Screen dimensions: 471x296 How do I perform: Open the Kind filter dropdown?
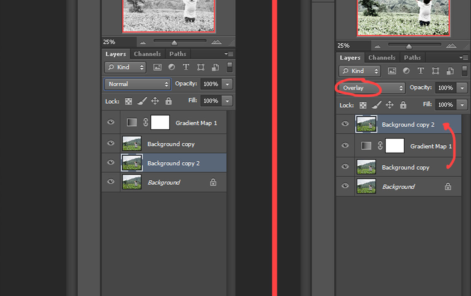(125, 67)
